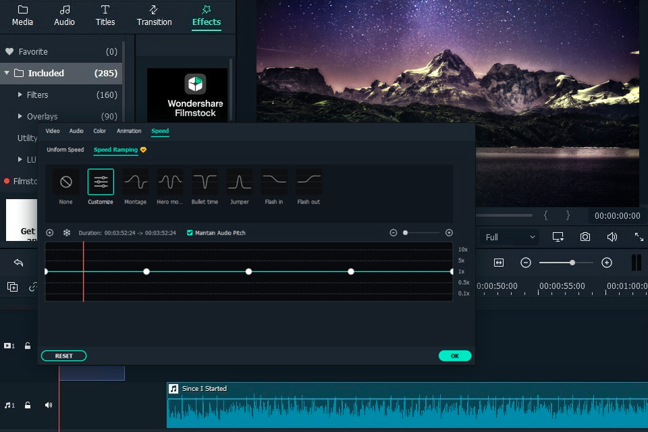This screenshot has width=648, height=432.
Task: Zoom out the timeline with minus icon
Action: 526,263
